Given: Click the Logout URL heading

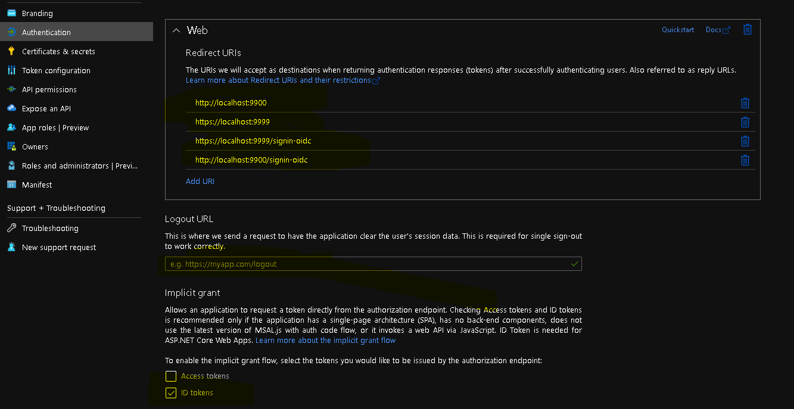Looking at the screenshot, I should coord(189,219).
